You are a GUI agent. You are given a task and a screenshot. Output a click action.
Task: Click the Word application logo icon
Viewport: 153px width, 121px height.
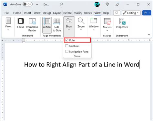(5, 4)
